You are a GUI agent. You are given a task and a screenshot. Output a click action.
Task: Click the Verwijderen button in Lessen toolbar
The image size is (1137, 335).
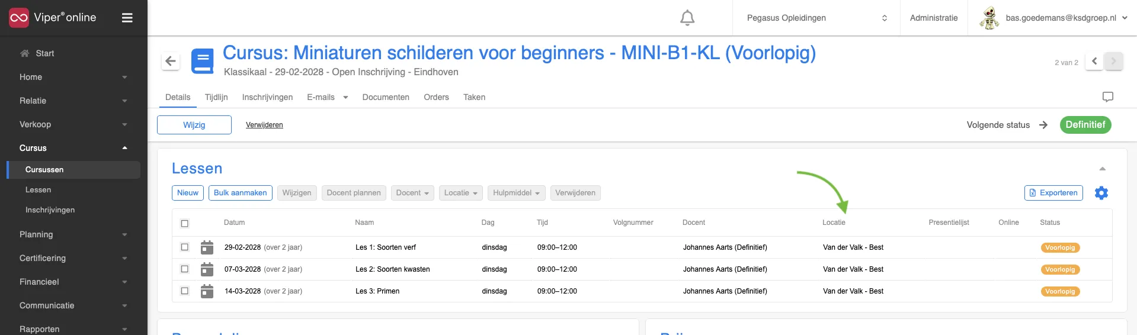575,193
